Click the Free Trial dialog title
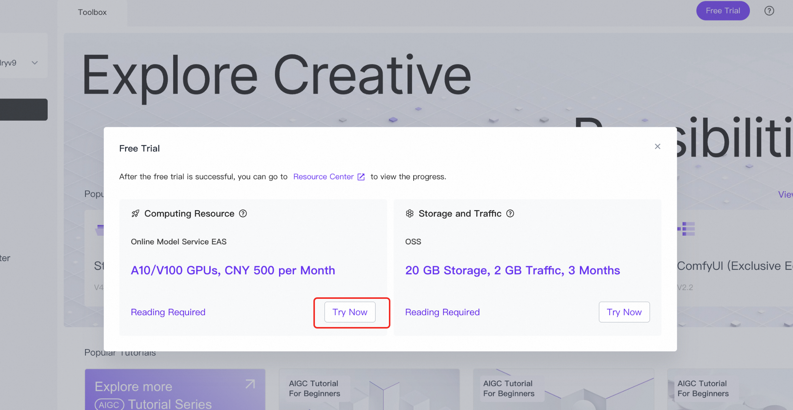Screen dimensions: 793x410 click(x=139, y=148)
